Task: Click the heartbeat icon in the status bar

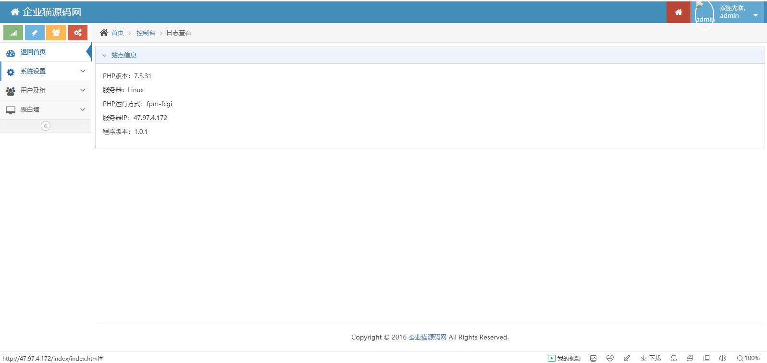Action: pos(610,358)
